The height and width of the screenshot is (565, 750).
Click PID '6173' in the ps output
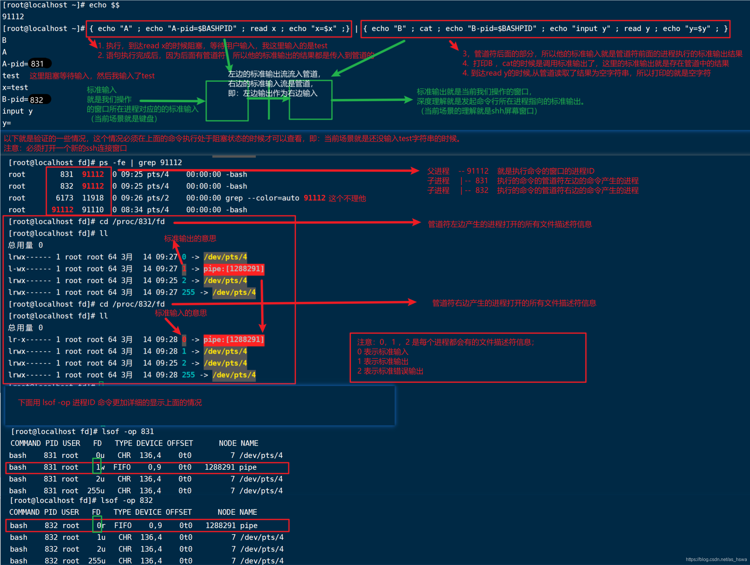coord(64,198)
